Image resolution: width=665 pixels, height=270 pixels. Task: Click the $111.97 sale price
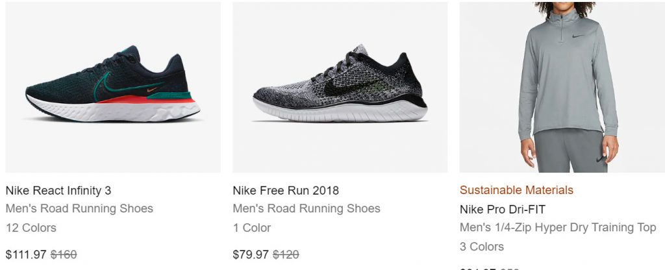(x=26, y=254)
